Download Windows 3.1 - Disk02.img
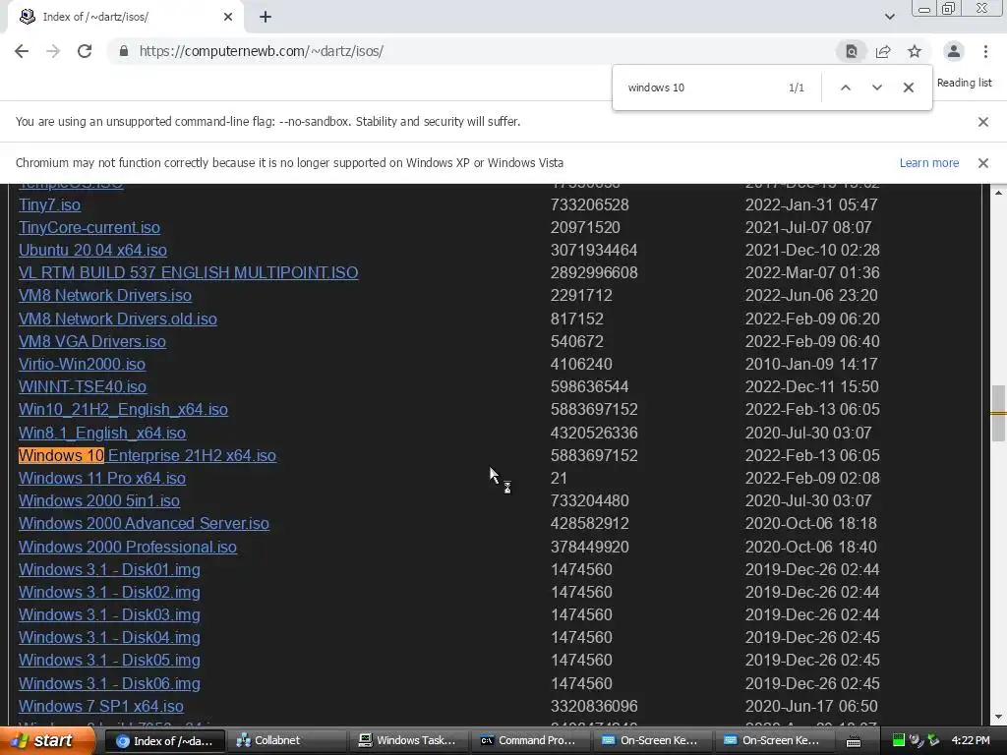 (x=109, y=592)
